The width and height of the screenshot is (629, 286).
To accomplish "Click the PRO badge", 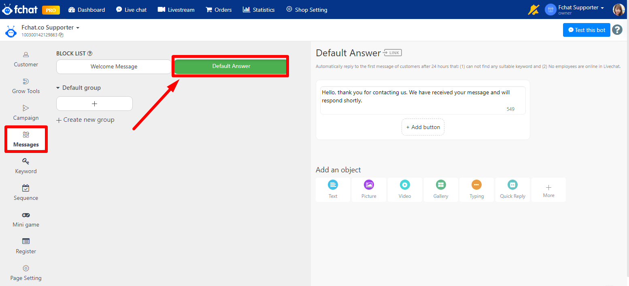I will tap(51, 10).
